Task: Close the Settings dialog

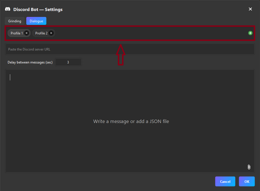Action: coord(250,9)
